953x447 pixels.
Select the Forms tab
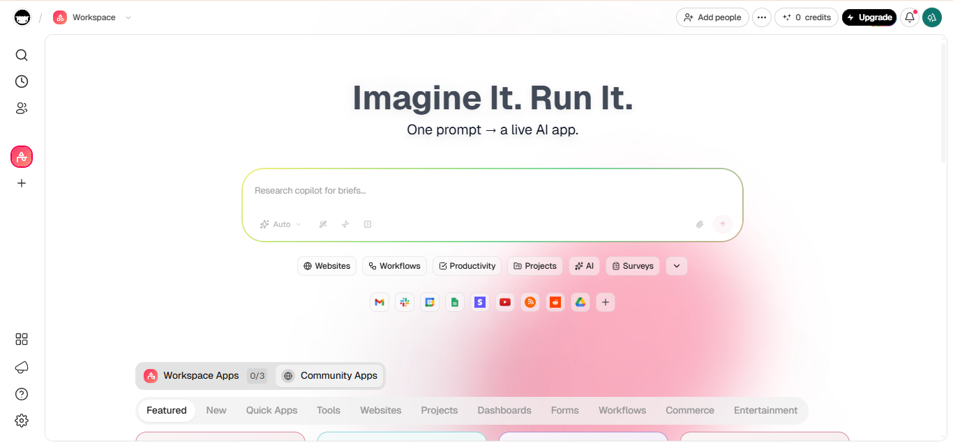(565, 410)
